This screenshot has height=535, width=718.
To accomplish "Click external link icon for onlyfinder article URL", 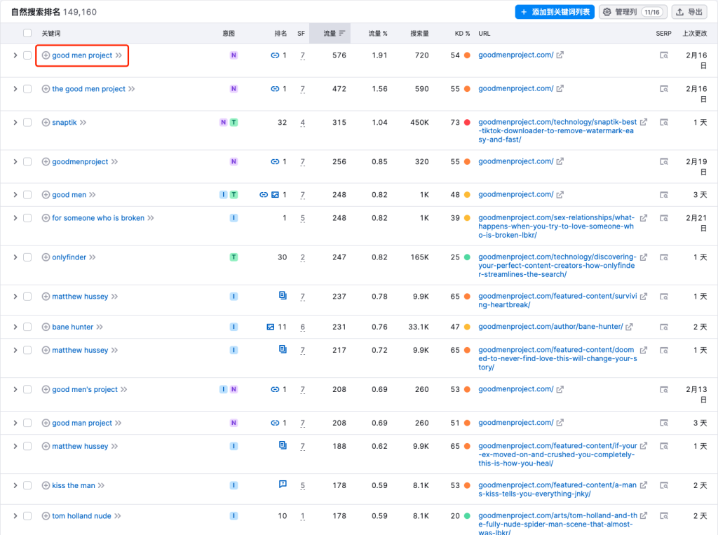I will tap(644, 257).
